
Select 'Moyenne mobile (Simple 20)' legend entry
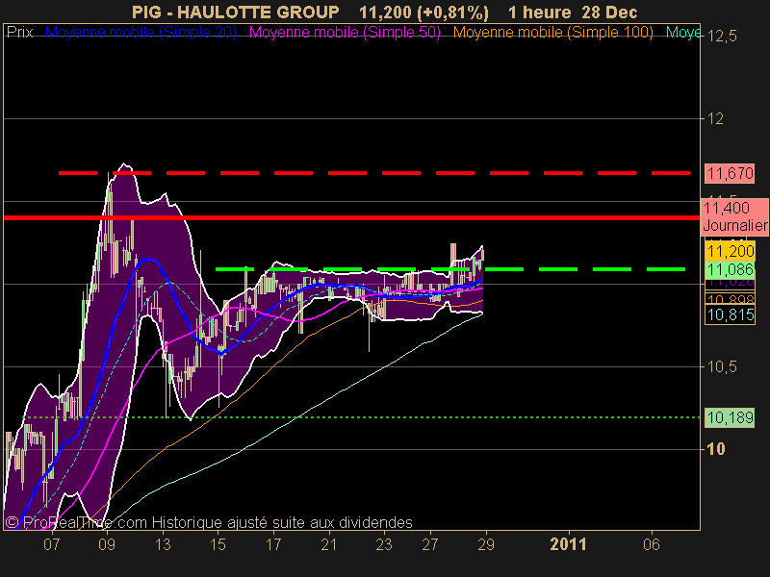141,33
